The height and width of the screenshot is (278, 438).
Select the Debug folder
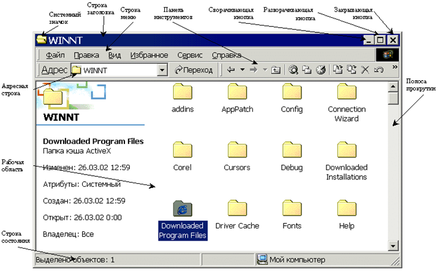[292, 156]
